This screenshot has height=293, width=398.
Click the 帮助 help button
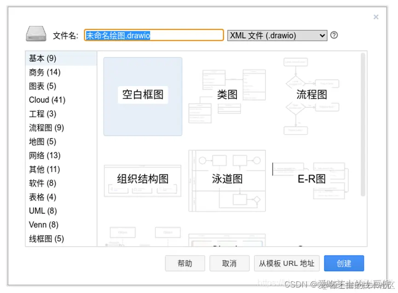point(185,263)
